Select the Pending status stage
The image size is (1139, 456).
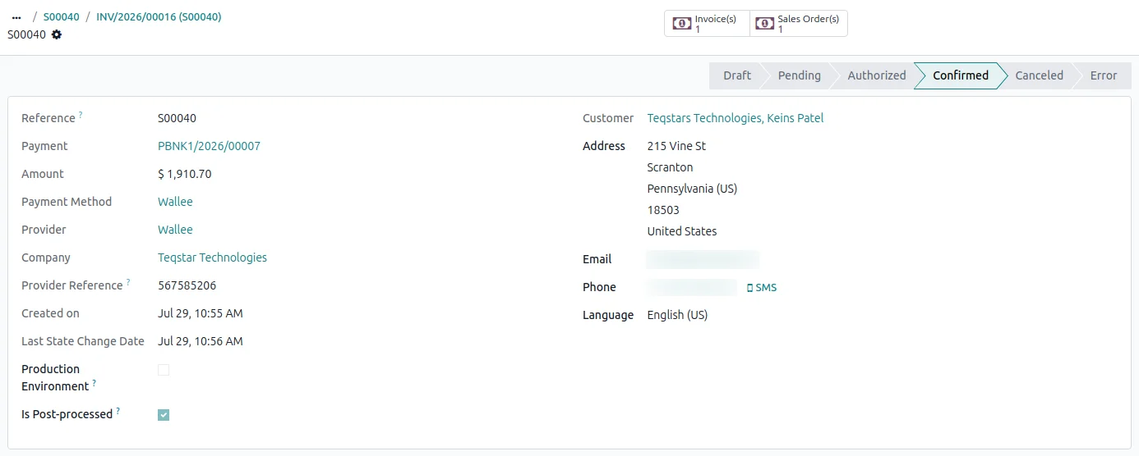tap(799, 75)
